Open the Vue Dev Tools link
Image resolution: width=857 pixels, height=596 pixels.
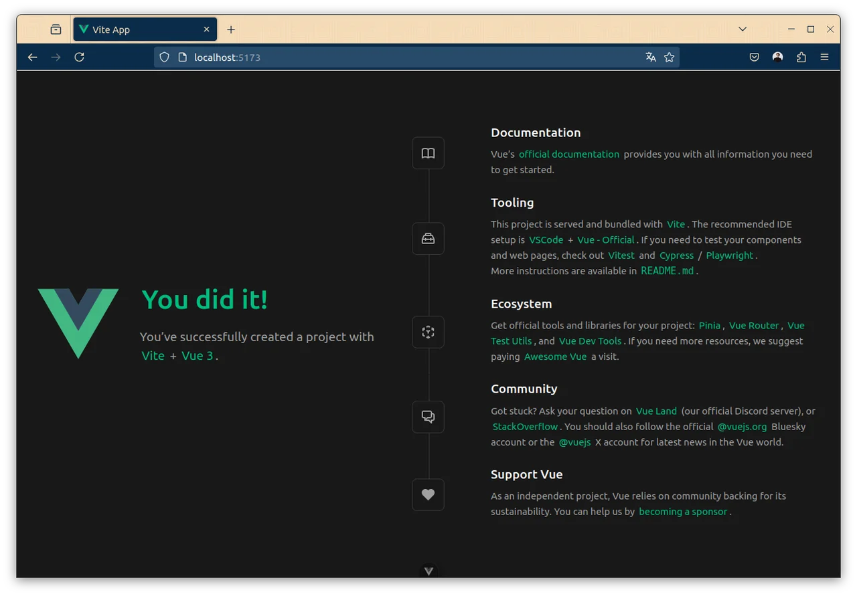pos(590,341)
